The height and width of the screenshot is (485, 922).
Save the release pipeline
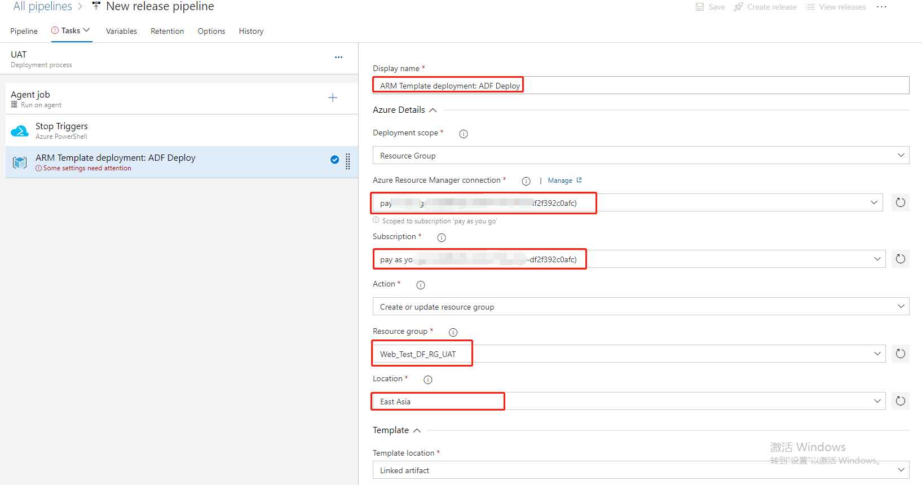point(711,7)
